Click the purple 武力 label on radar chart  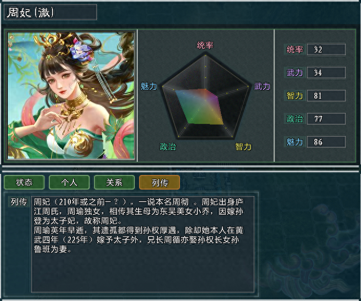click(x=262, y=87)
